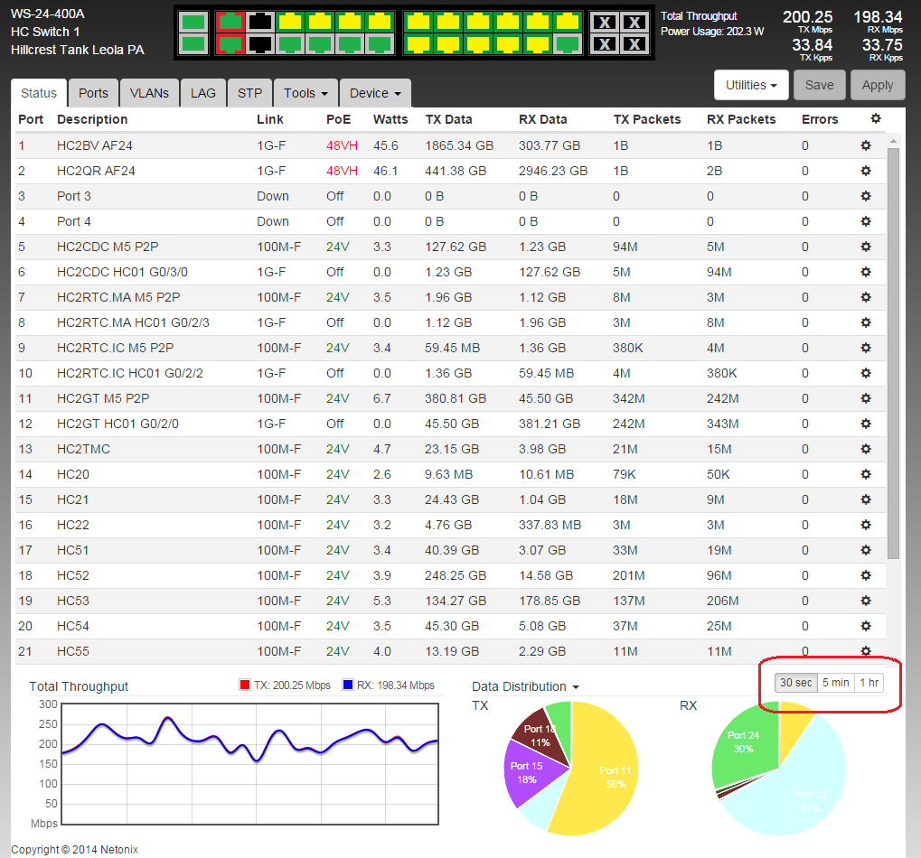Open gear menu for HC2CDC M5 P2P
Viewport: 921px width, 858px height.
[x=866, y=246]
